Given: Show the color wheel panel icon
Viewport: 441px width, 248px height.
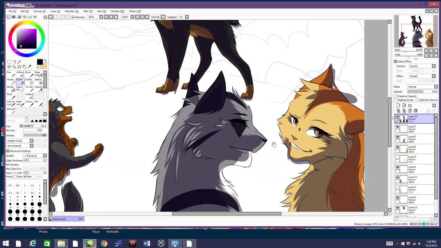Looking at the screenshot, I should (x=9, y=17).
